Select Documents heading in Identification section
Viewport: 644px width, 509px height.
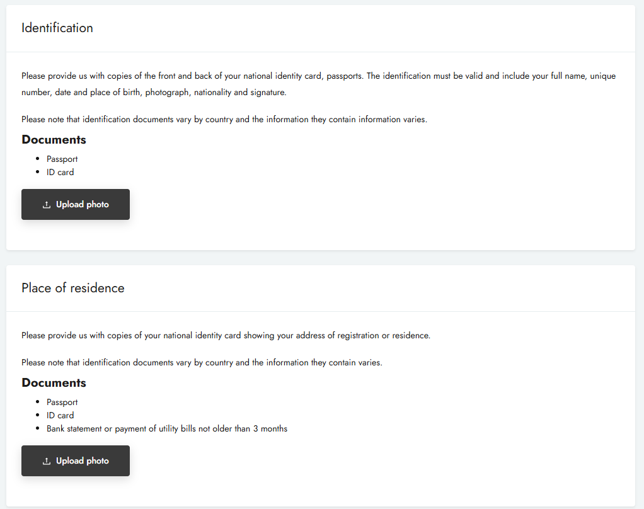coord(54,140)
